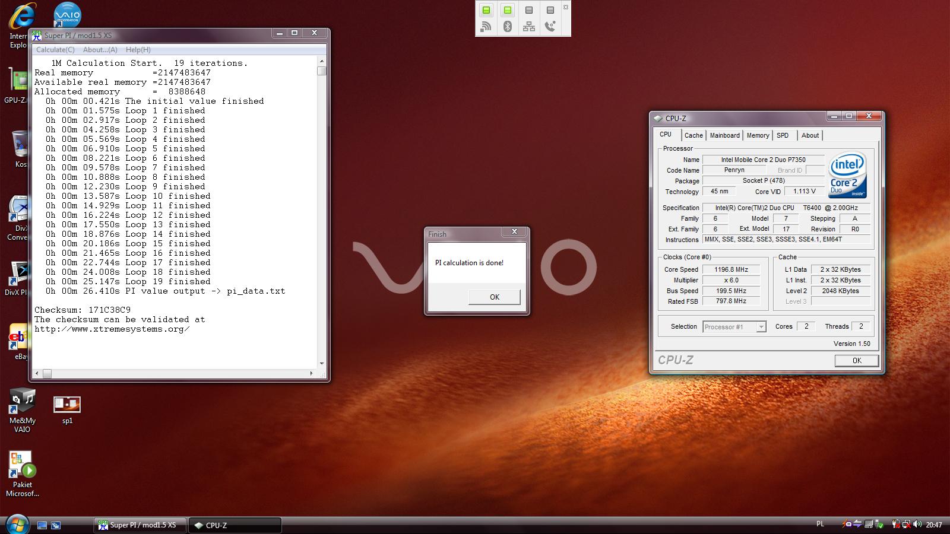Click the Super PI horizontal scroll-left arrow
The width and height of the screenshot is (950, 534).
[37, 374]
